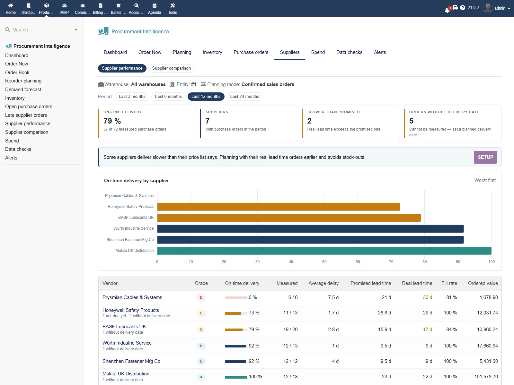Focus the sidebar Search field
Screen dimensions: 514x385
(x=42, y=30)
